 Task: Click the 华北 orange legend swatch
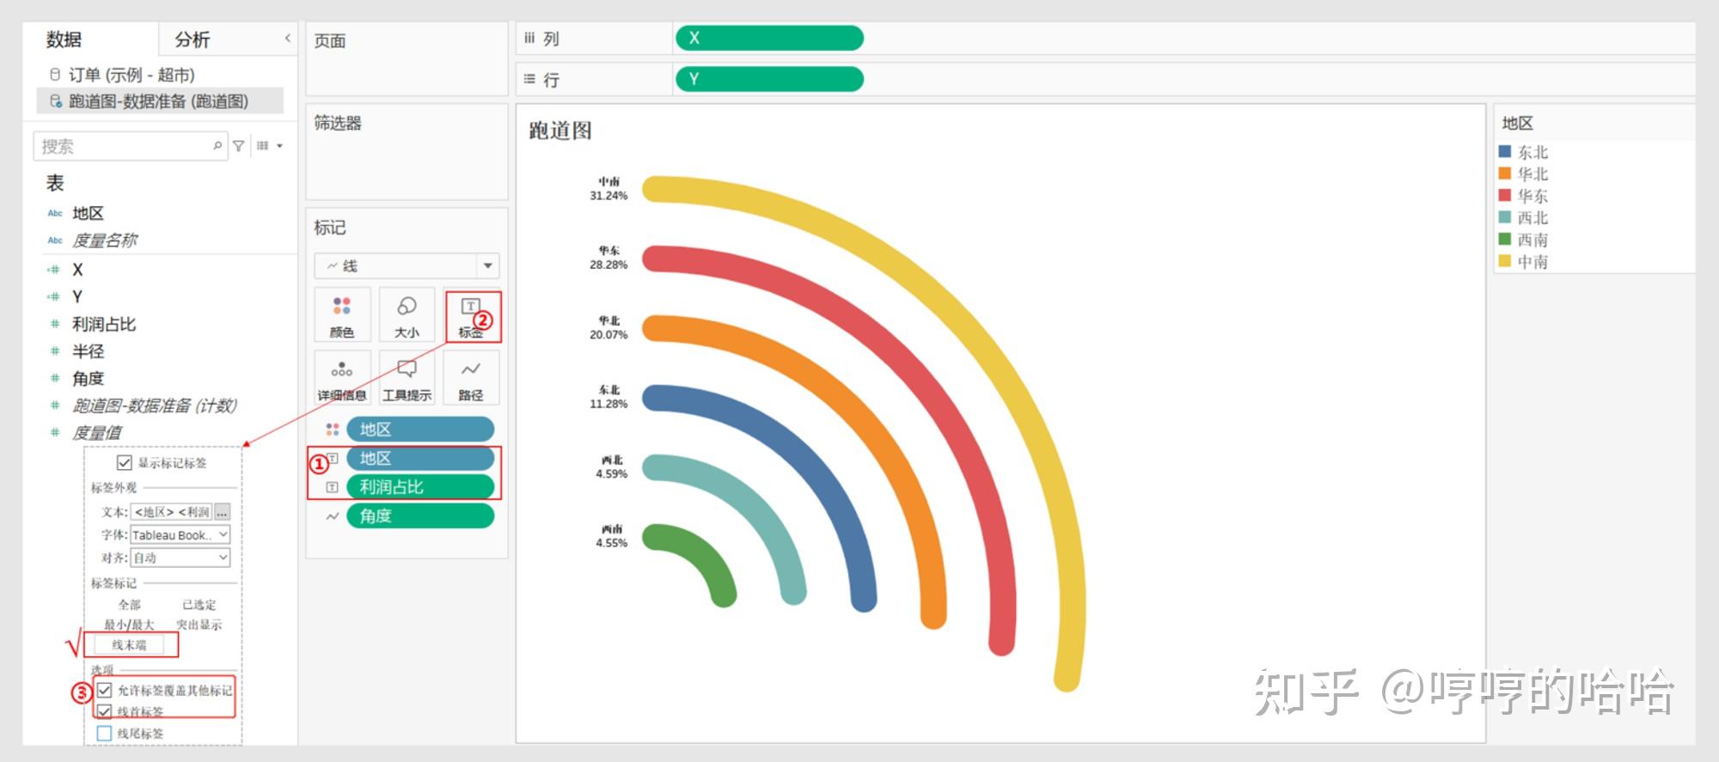coord(1505,173)
